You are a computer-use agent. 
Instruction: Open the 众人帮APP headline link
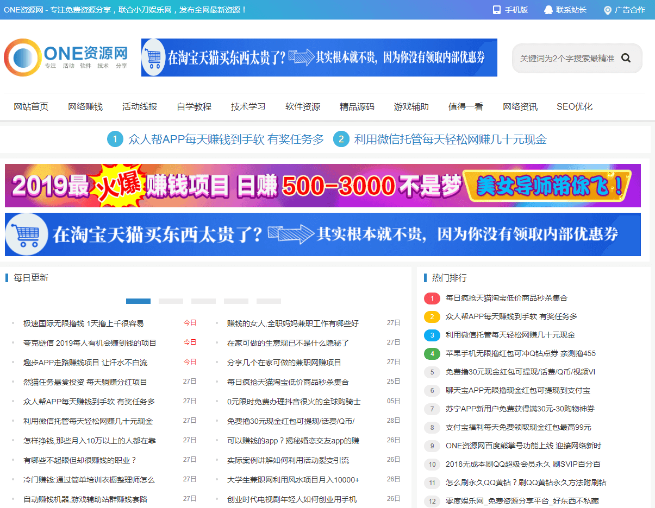(x=224, y=139)
